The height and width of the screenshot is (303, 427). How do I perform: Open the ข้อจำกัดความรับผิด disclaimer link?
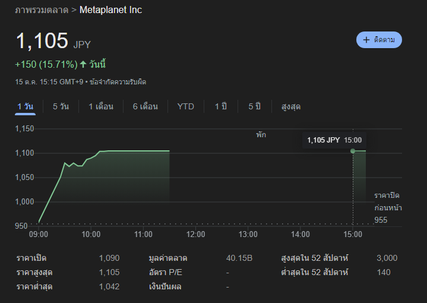point(118,81)
